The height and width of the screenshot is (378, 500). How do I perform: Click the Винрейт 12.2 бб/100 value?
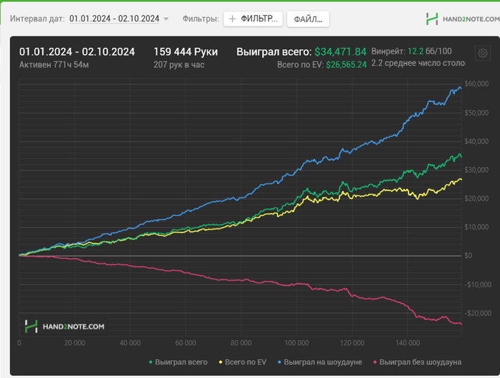pyautogui.click(x=411, y=51)
